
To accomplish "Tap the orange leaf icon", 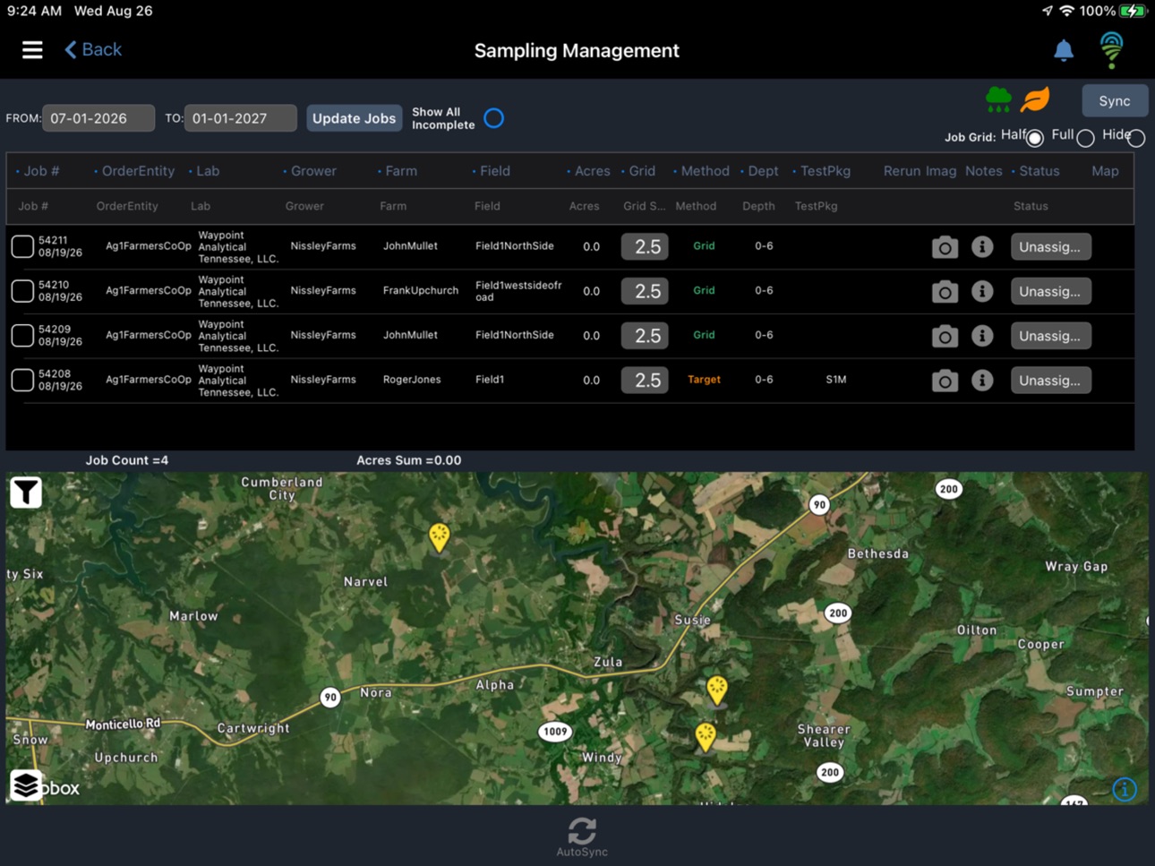I will (x=1035, y=99).
